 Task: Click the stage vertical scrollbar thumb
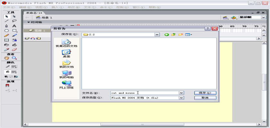click(264, 82)
